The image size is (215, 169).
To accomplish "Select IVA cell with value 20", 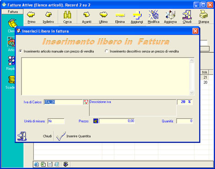I will coord(204,82).
